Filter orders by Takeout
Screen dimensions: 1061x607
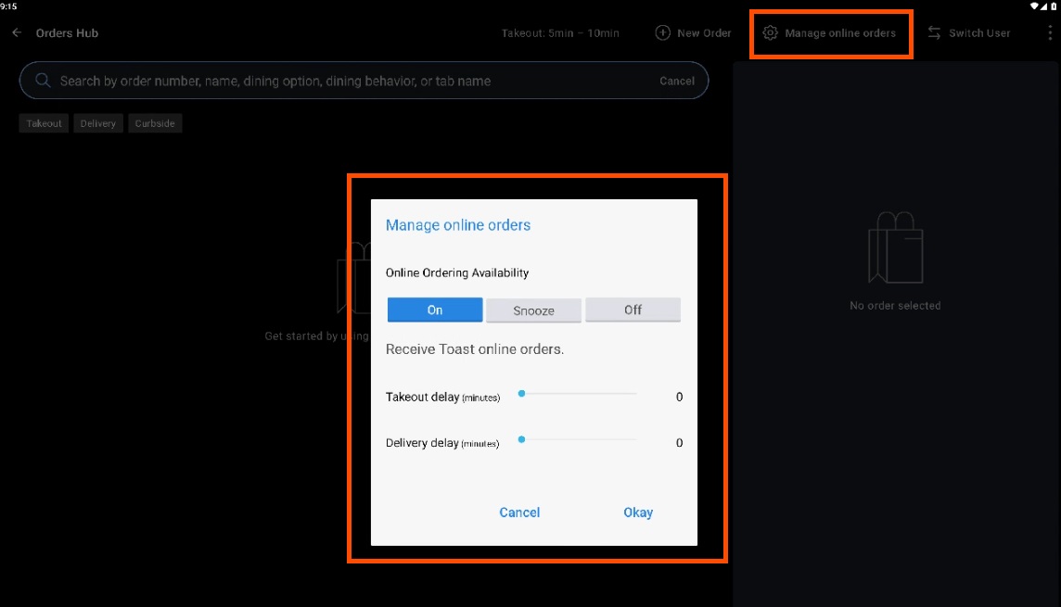pos(44,123)
